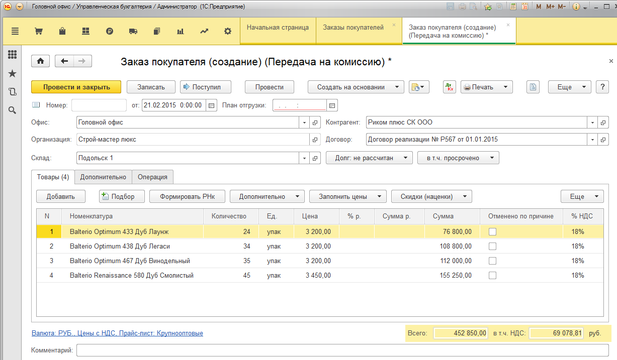
Task: Click Добавить to add a row
Action: [x=61, y=196]
